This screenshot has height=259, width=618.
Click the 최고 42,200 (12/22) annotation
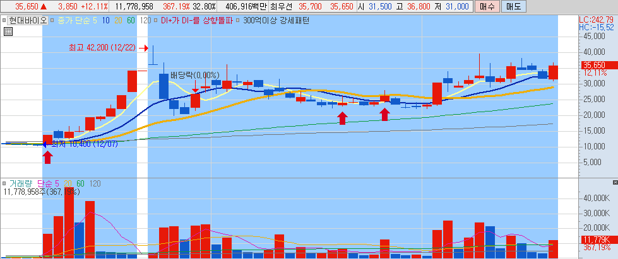coord(102,48)
